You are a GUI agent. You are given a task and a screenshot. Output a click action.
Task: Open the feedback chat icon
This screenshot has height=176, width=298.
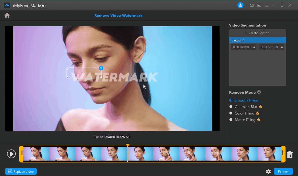[x=259, y=5]
